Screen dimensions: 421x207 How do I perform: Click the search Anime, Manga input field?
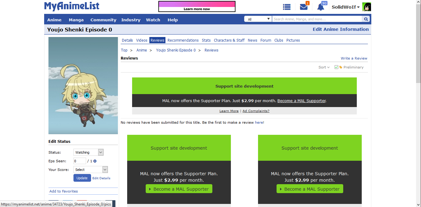tap(317, 19)
